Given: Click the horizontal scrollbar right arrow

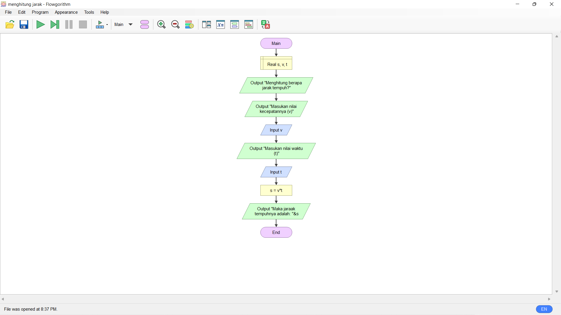Looking at the screenshot, I should [x=549, y=299].
